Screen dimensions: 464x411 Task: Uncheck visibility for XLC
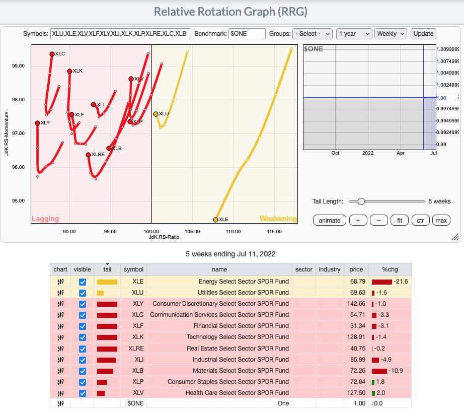click(83, 315)
